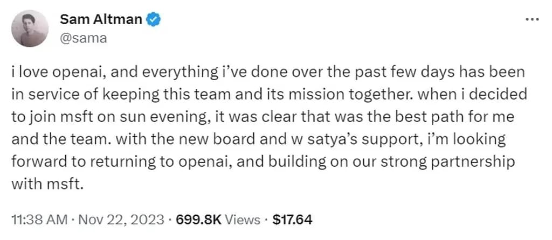Click the $17.64 amount
The image size is (552, 240).
pyautogui.click(x=293, y=220)
